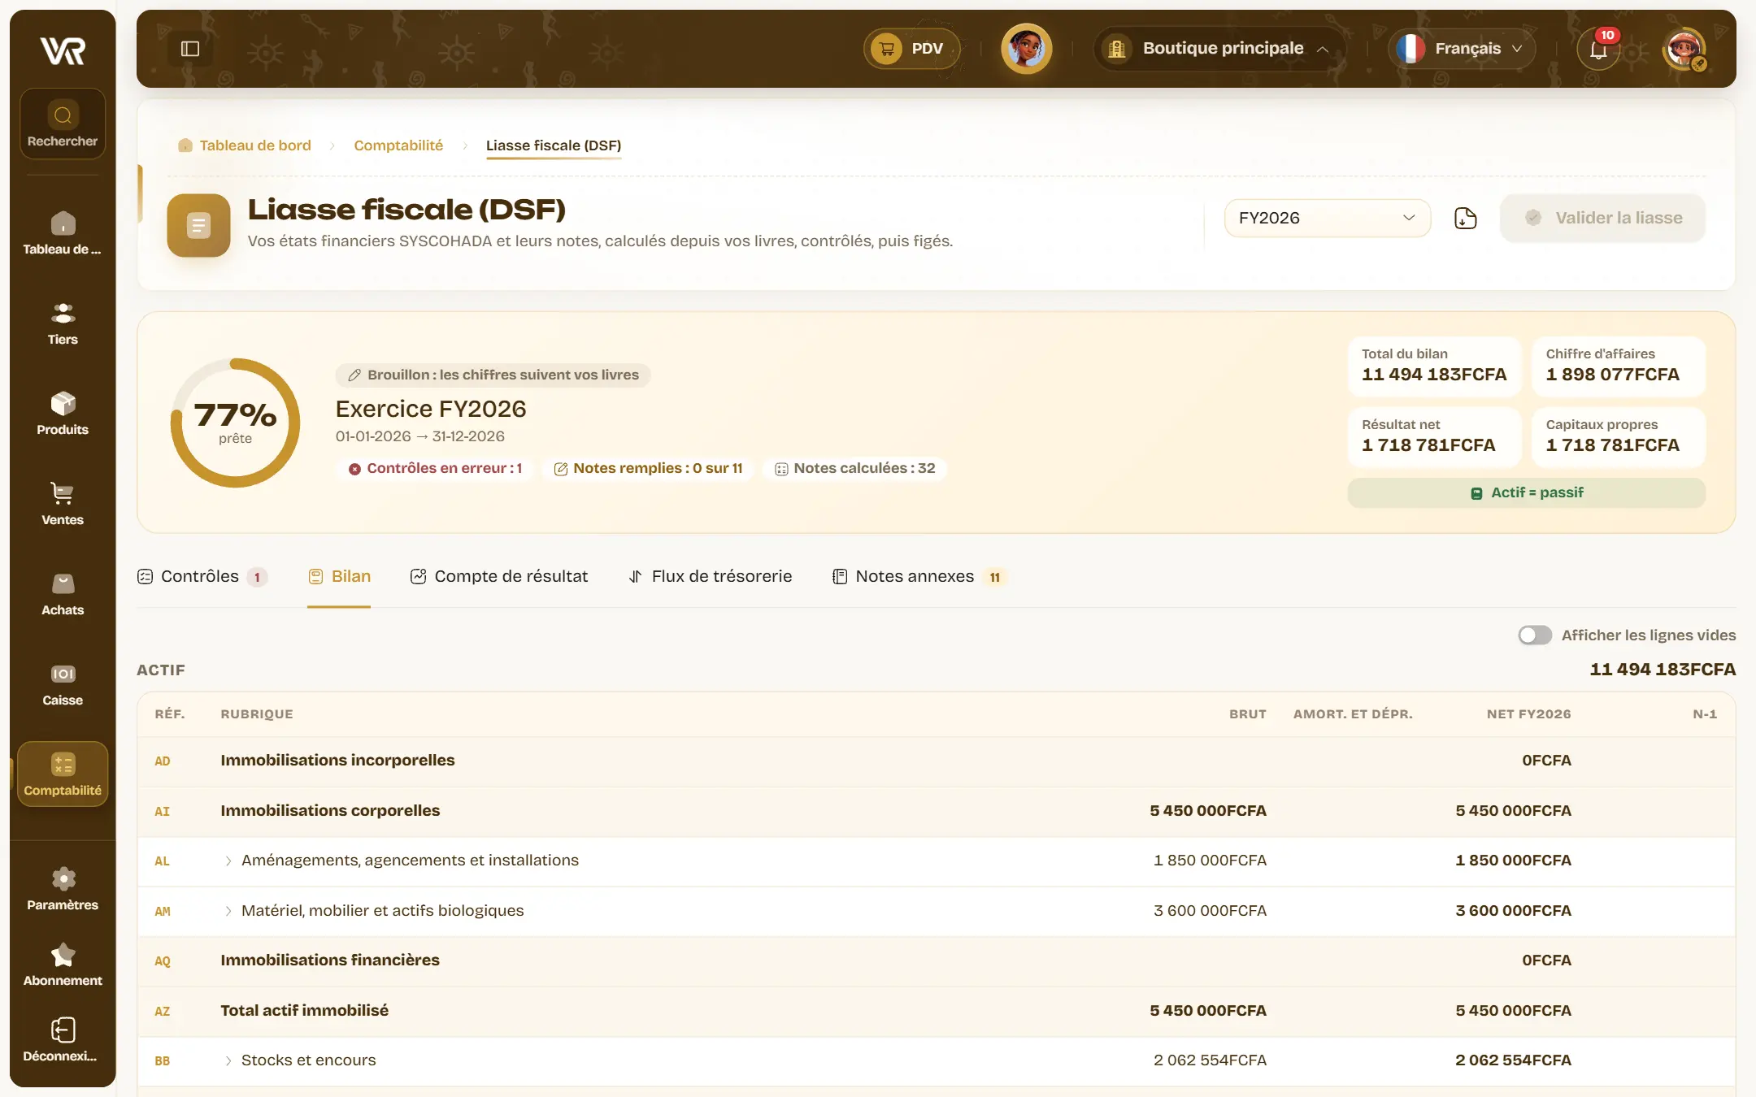Open notifications bell with 10 badge
The height and width of the screenshot is (1097, 1756).
pyautogui.click(x=1599, y=49)
